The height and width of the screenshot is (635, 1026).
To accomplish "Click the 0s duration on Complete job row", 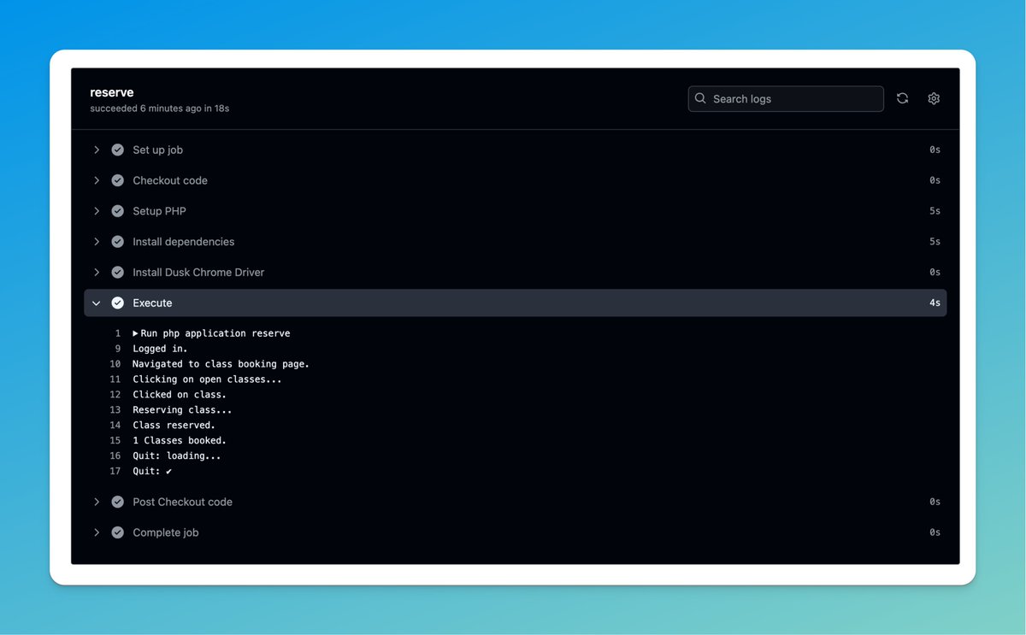I will coord(935,532).
